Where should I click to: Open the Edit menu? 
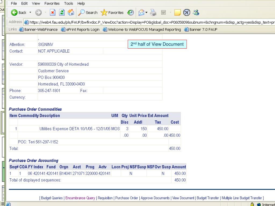[x=24, y=3]
